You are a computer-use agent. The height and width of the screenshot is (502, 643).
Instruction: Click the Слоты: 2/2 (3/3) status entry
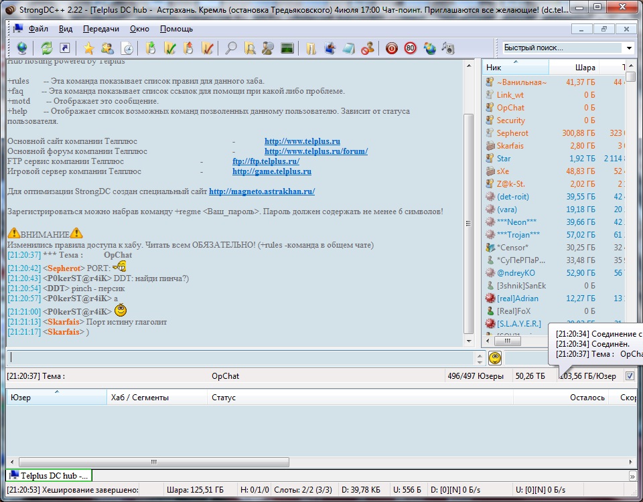pyautogui.click(x=303, y=490)
